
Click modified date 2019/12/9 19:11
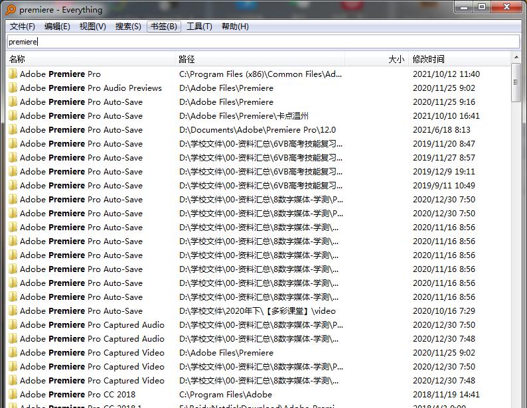coord(444,172)
